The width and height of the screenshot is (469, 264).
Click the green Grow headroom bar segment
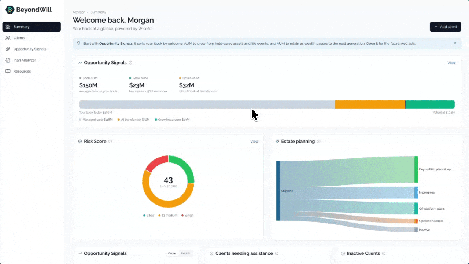click(430, 104)
